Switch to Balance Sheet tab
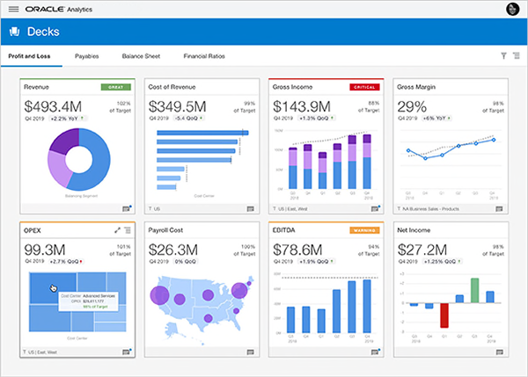 pos(141,56)
